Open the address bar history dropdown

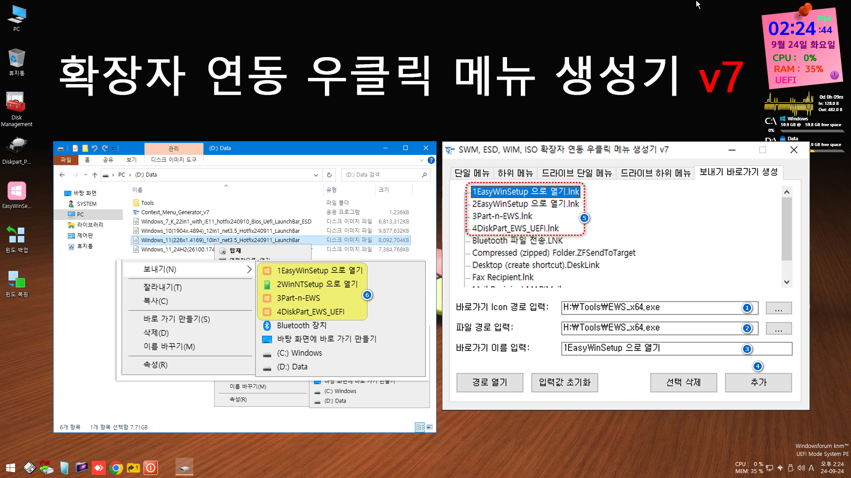pos(316,175)
